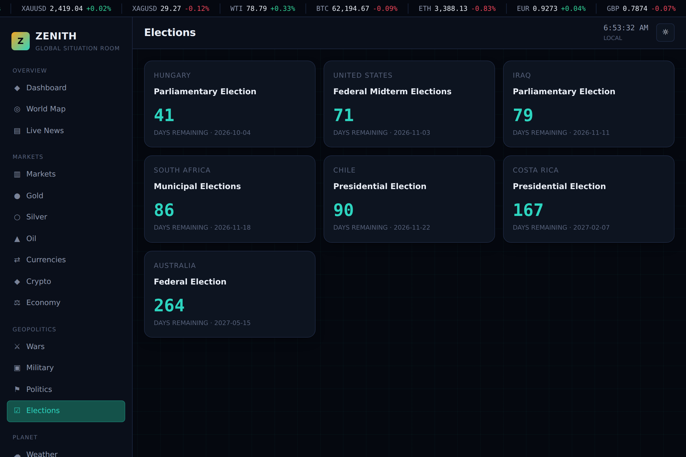Select the Oil triangle icon
The height and width of the screenshot is (457, 686).
17,239
